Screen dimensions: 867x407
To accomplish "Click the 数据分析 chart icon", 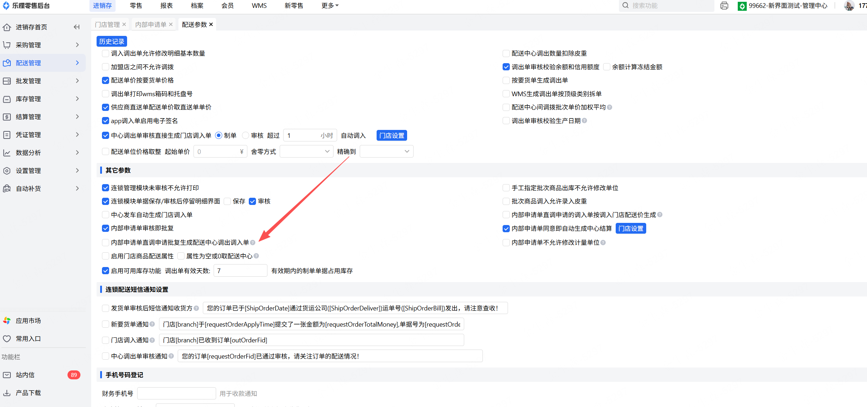I will point(7,153).
